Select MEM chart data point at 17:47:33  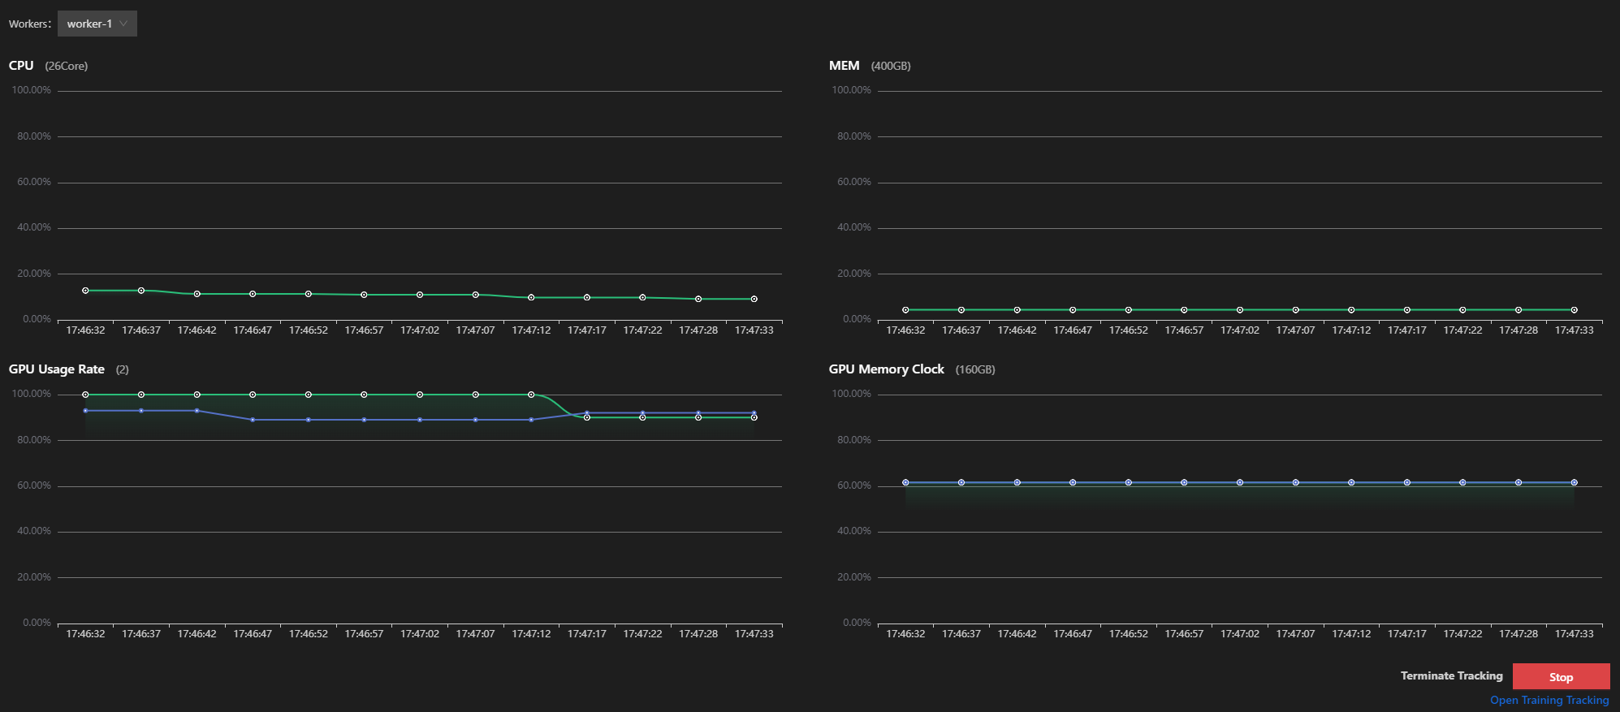(x=1574, y=310)
